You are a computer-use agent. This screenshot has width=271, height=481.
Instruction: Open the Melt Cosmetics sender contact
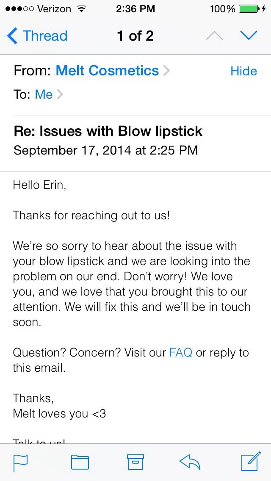[107, 71]
